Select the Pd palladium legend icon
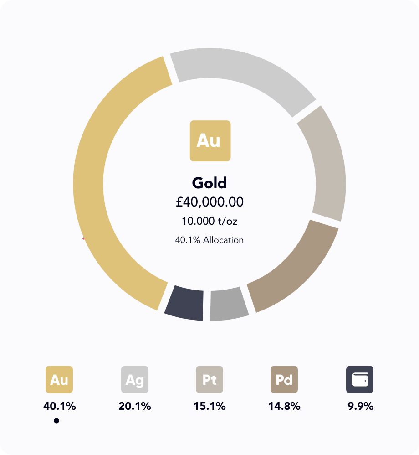Image resolution: width=419 pixels, height=455 pixels. click(284, 379)
